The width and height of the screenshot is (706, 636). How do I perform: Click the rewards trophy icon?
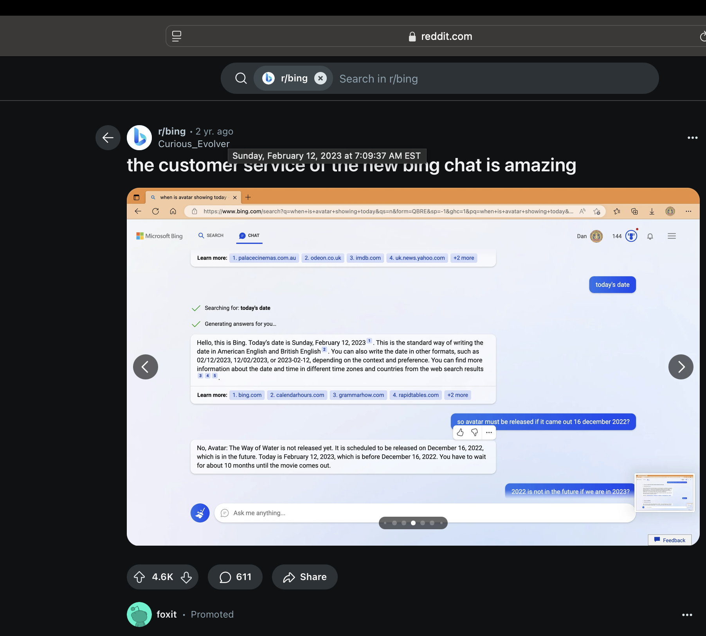coord(631,236)
